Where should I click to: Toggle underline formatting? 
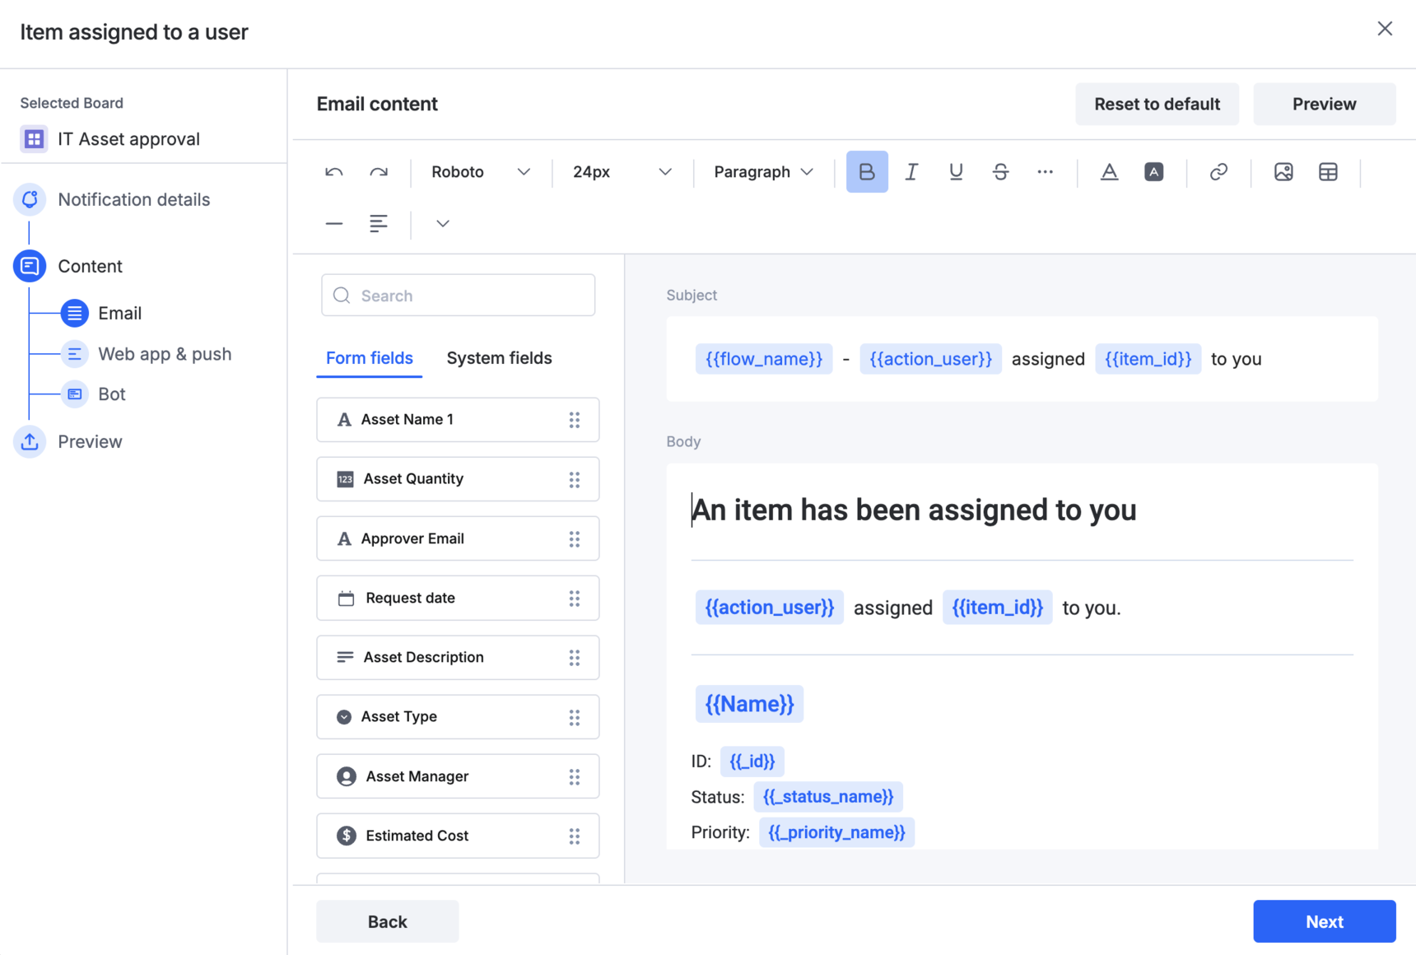pyautogui.click(x=956, y=172)
